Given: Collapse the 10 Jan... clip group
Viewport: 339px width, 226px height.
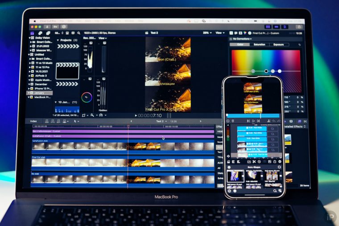Looking at the screenshot, I should (56, 102).
